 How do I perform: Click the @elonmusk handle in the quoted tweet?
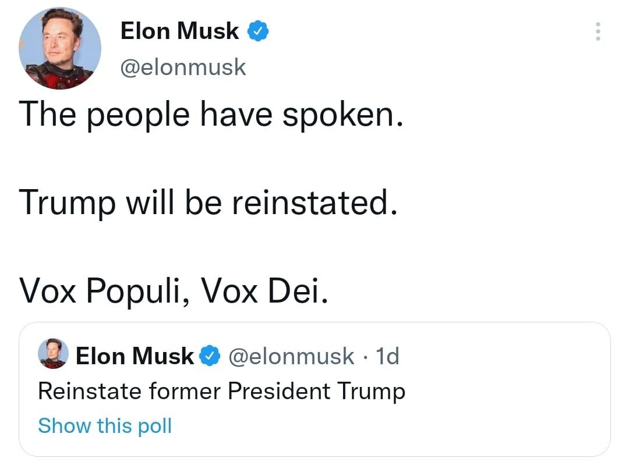tap(290, 356)
